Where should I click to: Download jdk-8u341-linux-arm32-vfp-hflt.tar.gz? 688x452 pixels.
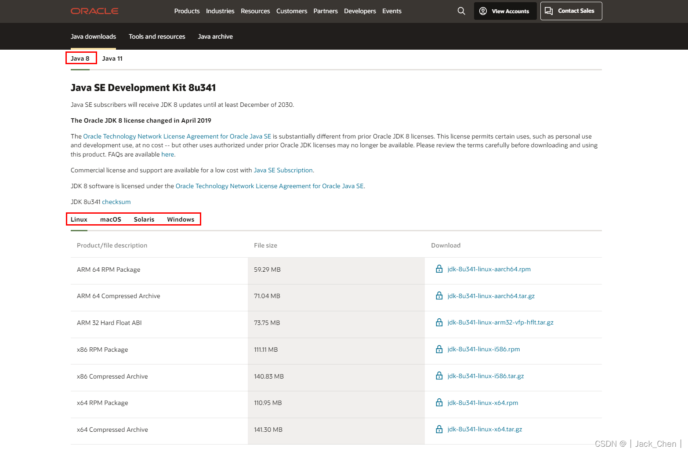click(x=500, y=322)
